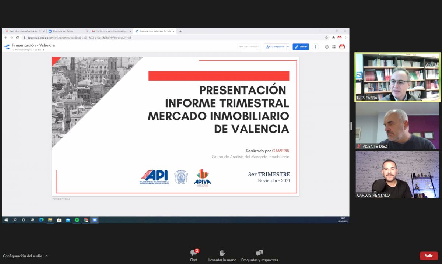Raise hand with Levantar la mano
The height and width of the screenshot is (264, 442).
(222, 255)
